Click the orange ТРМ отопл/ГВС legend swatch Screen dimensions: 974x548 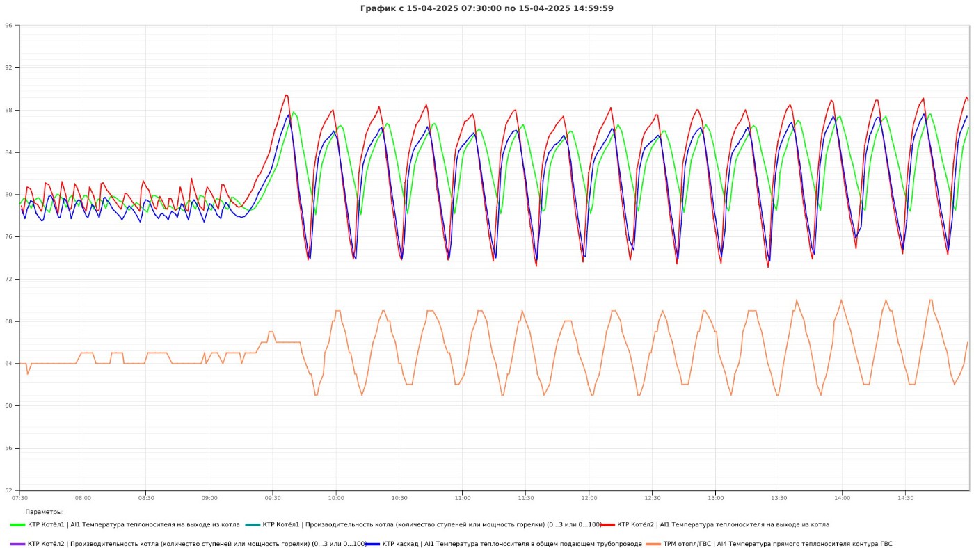pos(653,544)
